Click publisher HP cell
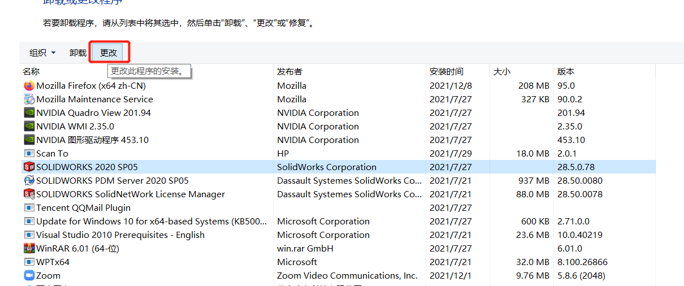Screen dimensions: 684x286 (x=283, y=154)
